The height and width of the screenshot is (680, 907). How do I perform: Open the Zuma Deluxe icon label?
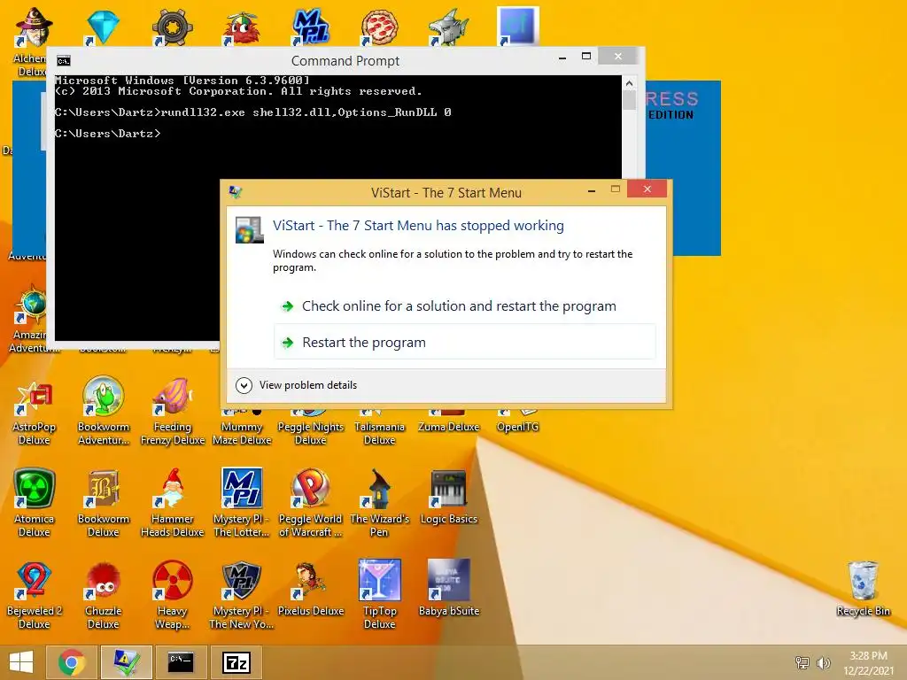[x=449, y=428]
